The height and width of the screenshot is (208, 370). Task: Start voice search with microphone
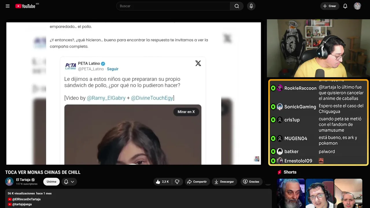pyautogui.click(x=251, y=6)
